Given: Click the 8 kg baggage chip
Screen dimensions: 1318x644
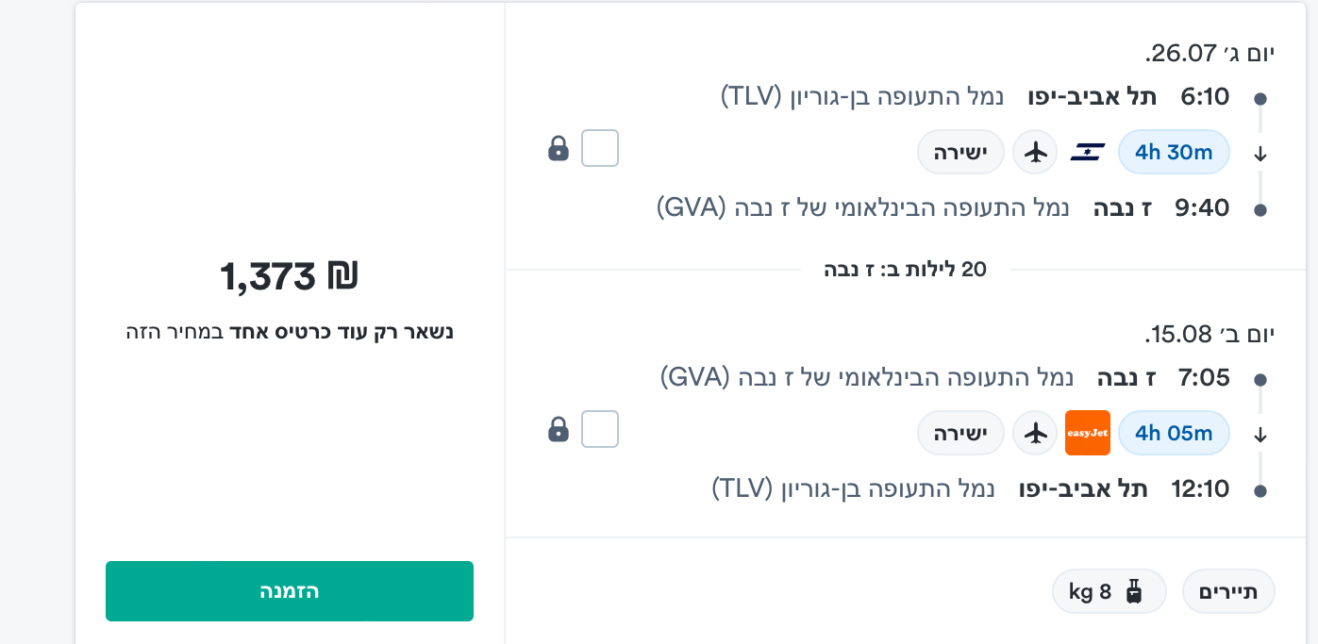Looking at the screenshot, I should [1109, 592].
